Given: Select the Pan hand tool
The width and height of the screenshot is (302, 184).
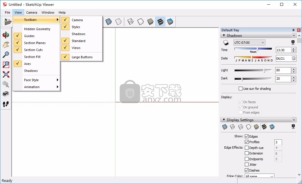Looking at the screenshot, I should 6,45.
